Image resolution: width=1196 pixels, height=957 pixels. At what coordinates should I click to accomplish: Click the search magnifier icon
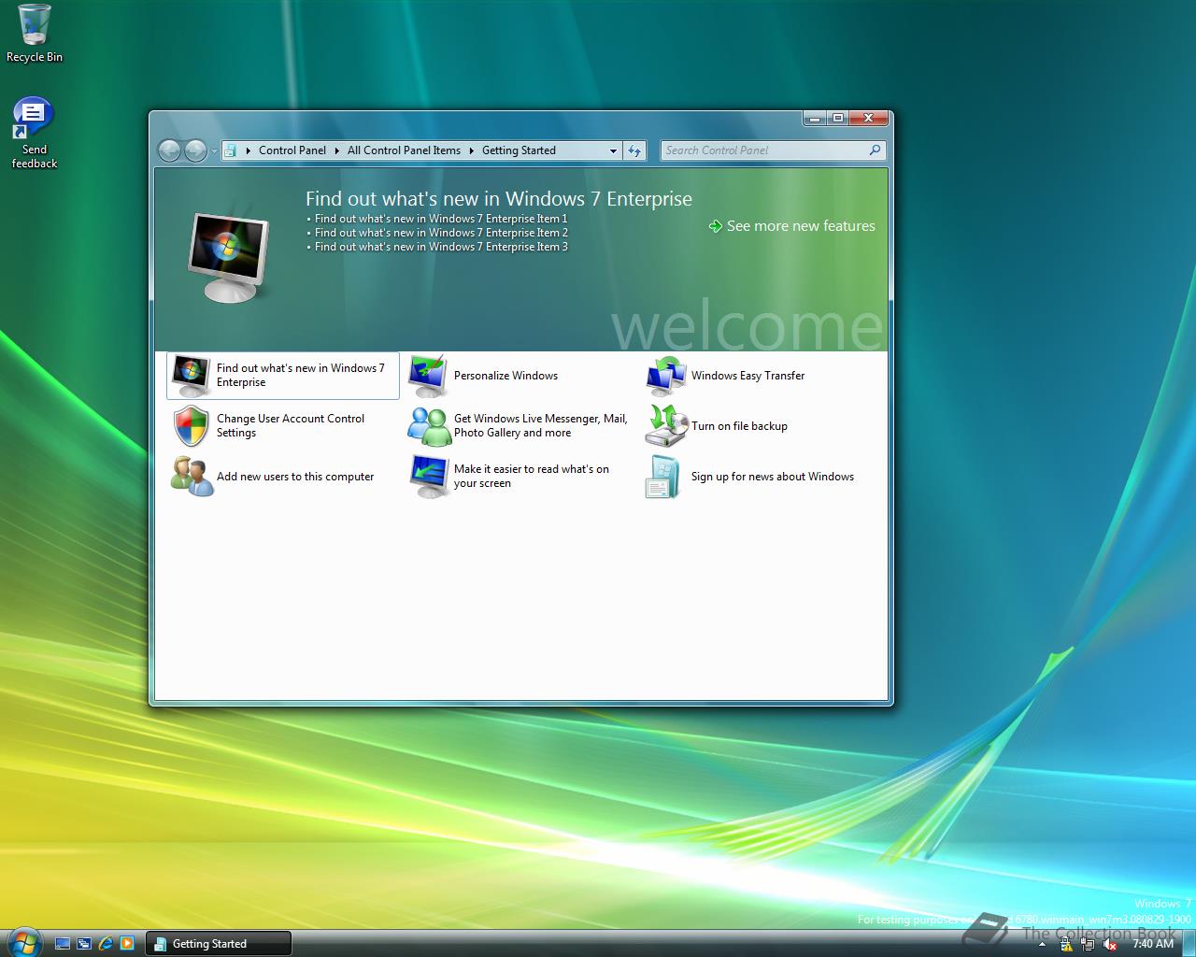coord(875,150)
